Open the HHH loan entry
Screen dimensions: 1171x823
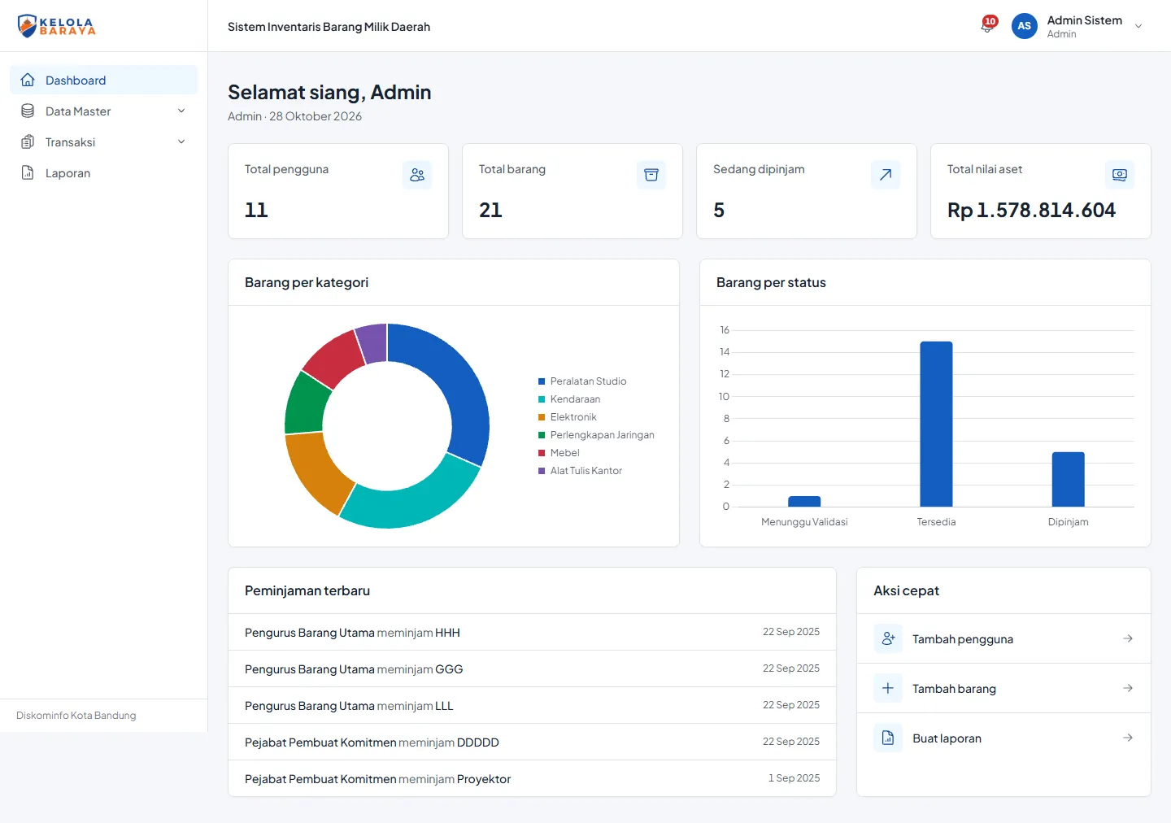point(532,632)
